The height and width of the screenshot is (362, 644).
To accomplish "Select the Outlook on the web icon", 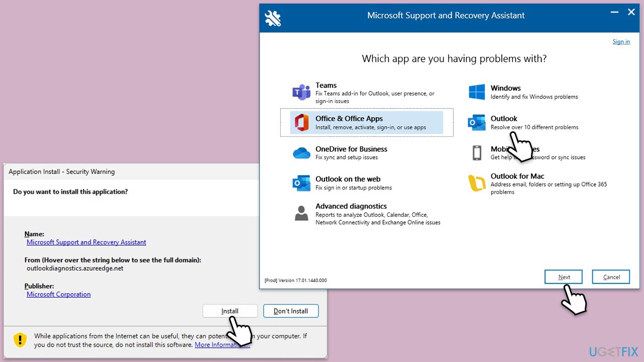I will [x=301, y=183].
